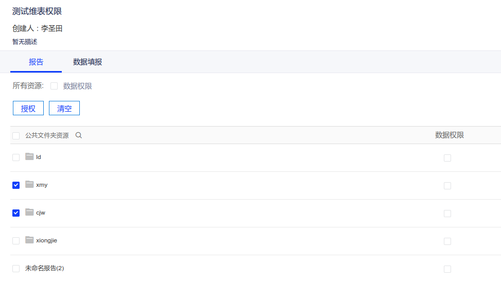The width and height of the screenshot is (501, 282).
Task: Uncheck the cjw folder checkbox
Action: 16,213
